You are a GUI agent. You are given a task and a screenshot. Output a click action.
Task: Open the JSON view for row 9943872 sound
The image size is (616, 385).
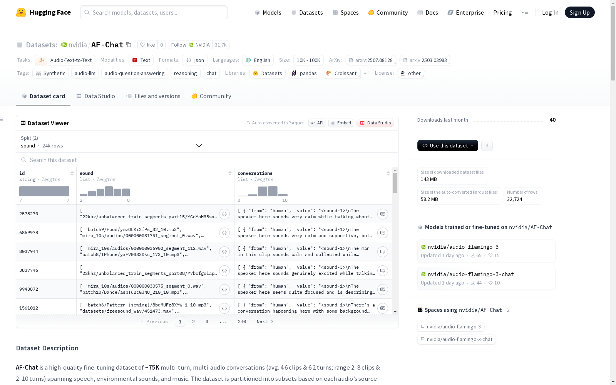(x=224, y=290)
